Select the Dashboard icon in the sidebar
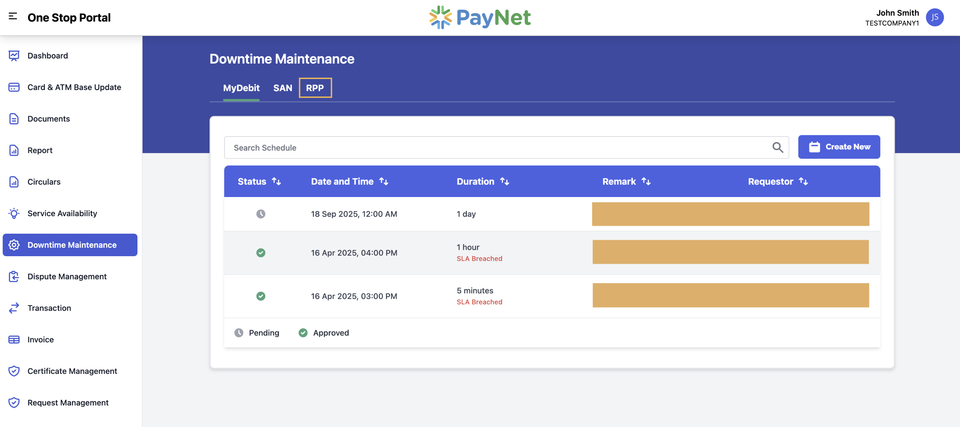This screenshot has width=960, height=427. (13, 55)
